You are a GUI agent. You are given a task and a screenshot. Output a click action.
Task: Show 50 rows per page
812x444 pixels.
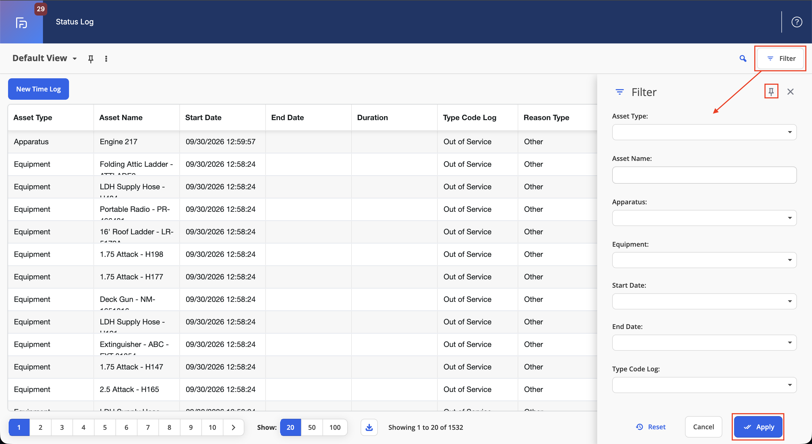(x=312, y=427)
